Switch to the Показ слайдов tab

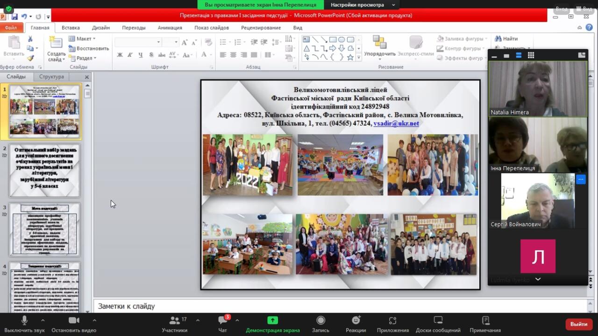click(x=212, y=28)
